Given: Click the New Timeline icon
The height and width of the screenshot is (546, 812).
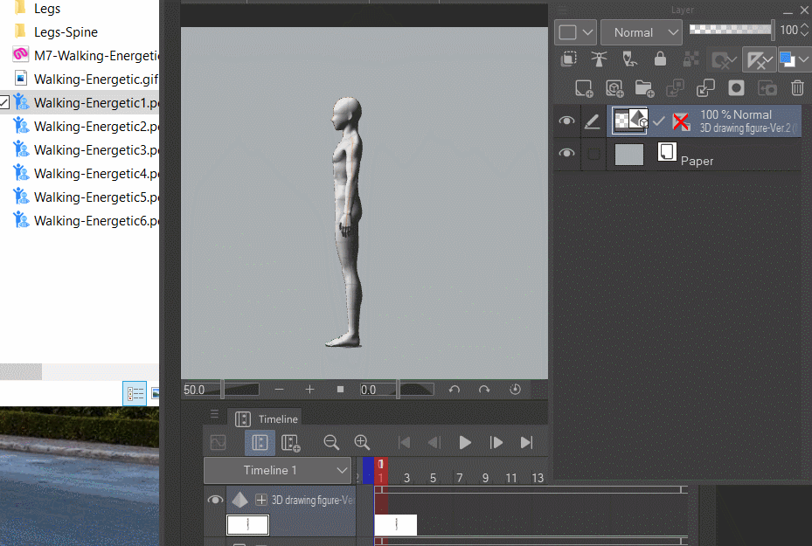Looking at the screenshot, I should point(291,443).
